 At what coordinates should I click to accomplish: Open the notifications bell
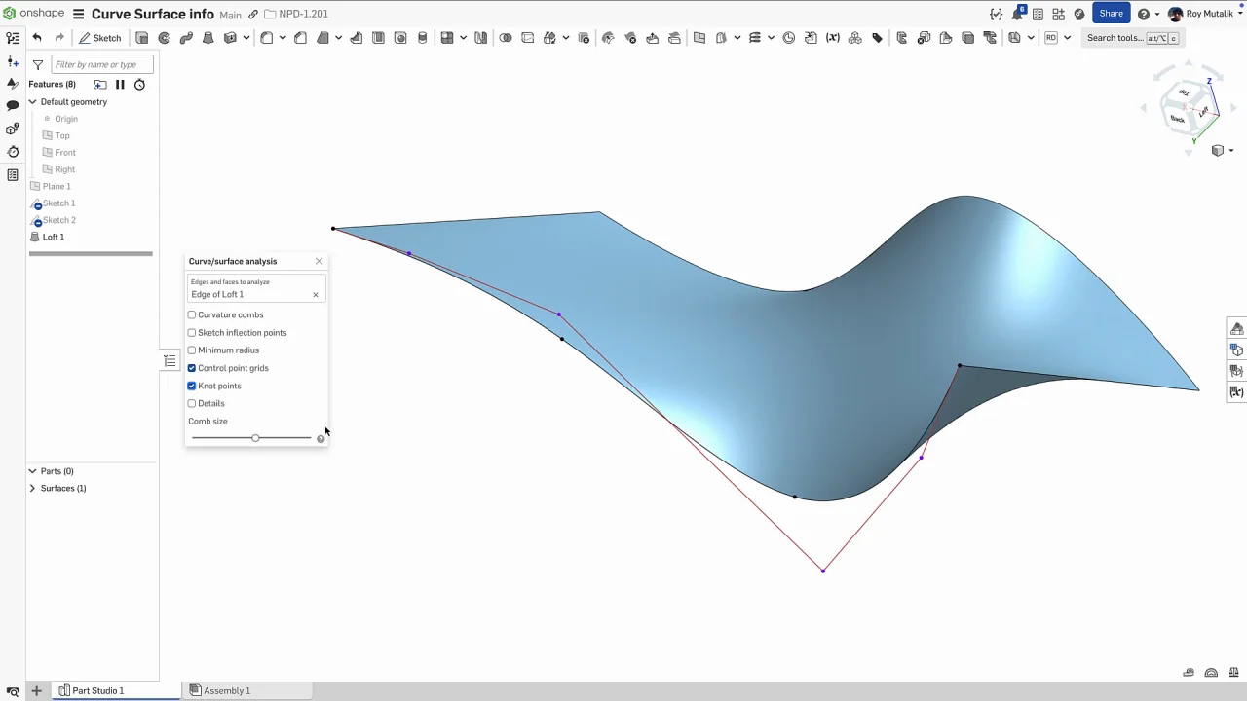click(1017, 14)
